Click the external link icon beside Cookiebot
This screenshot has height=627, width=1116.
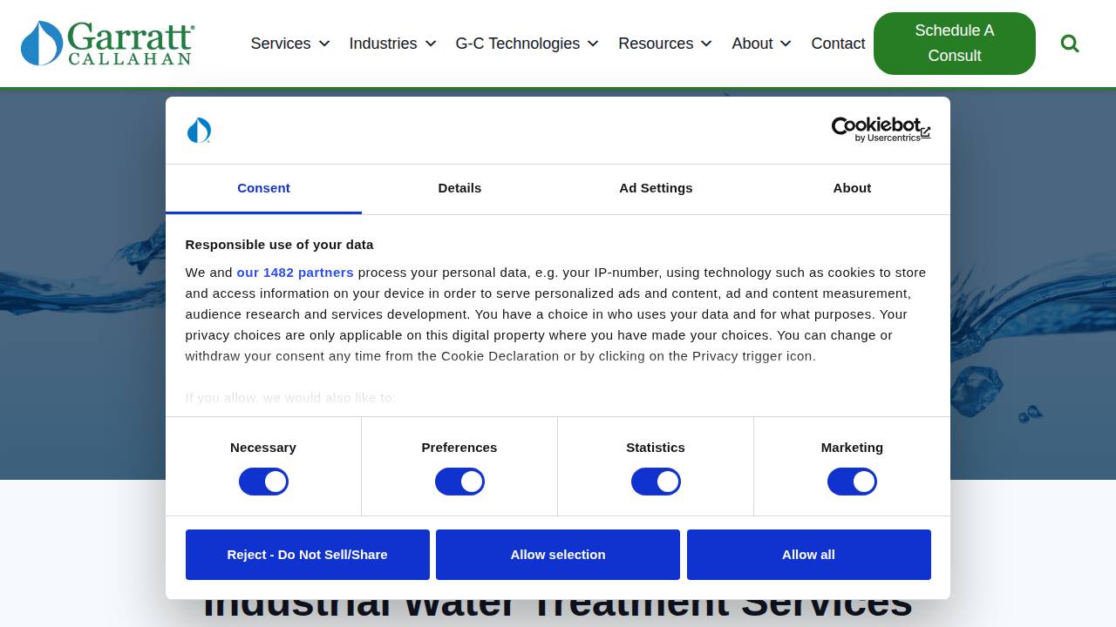pos(924,133)
